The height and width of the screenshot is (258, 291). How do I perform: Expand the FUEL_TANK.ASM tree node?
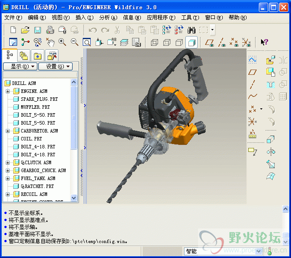7,179
